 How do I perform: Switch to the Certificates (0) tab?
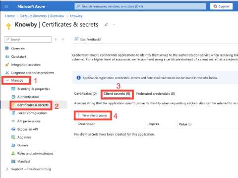point(85,93)
